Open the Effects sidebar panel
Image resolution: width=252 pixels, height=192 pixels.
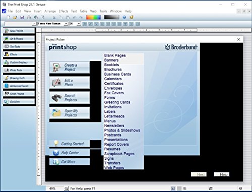pos(19,54)
